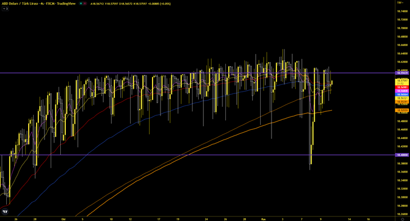Click the blue moving average price label

pos(402,94)
